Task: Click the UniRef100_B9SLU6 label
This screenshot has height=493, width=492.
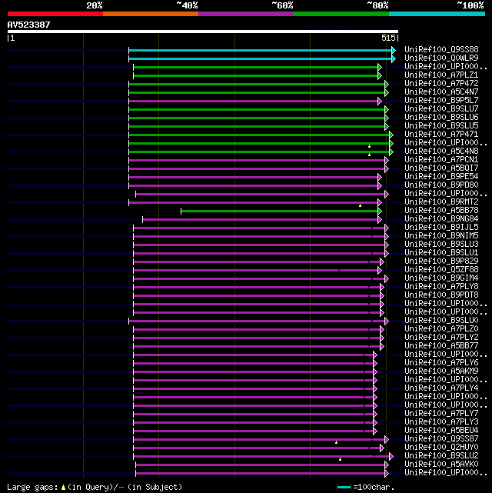Action: pos(441,117)
